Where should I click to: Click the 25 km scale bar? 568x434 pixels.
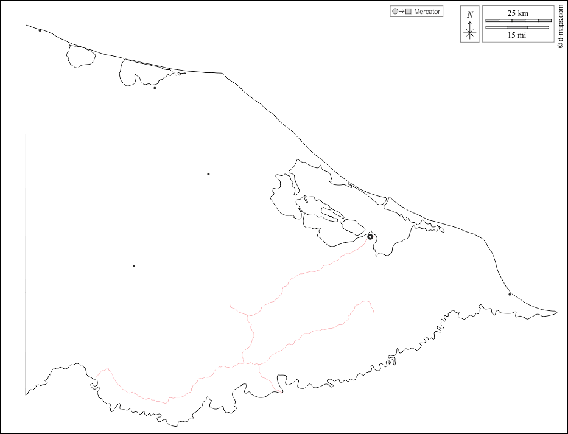517,21
